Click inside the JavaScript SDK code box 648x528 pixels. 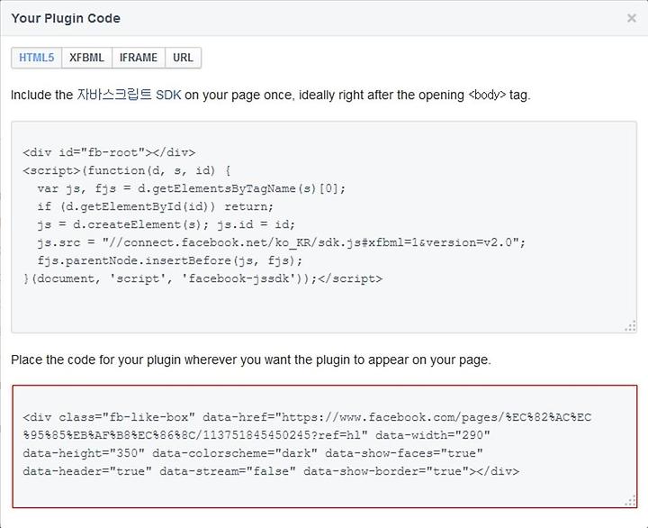click(324, 227)
